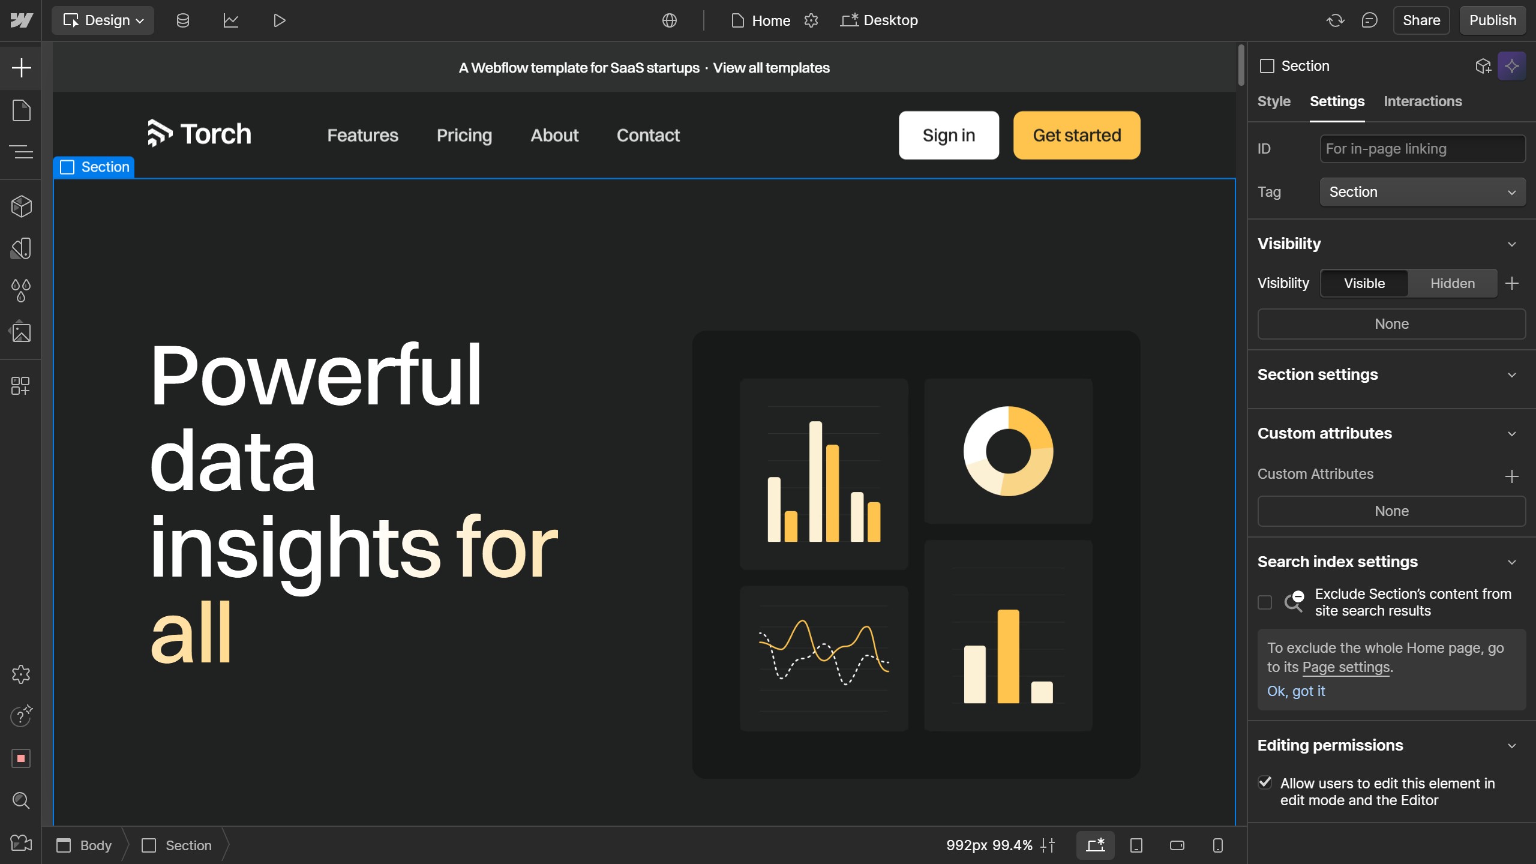Click the globe localization icon

670,20
